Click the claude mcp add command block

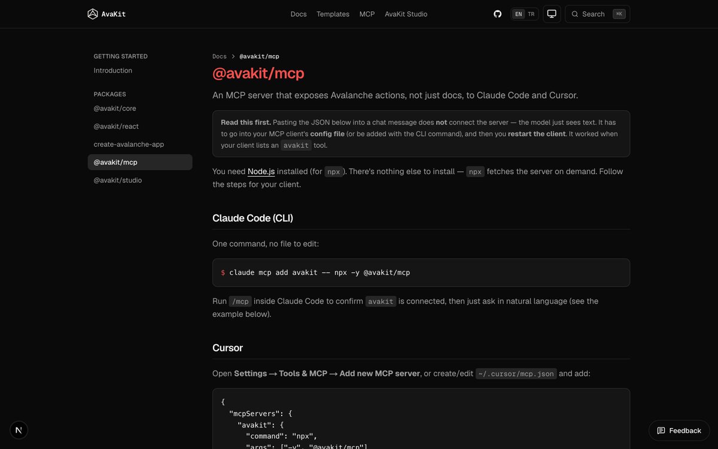pos(421,272)
